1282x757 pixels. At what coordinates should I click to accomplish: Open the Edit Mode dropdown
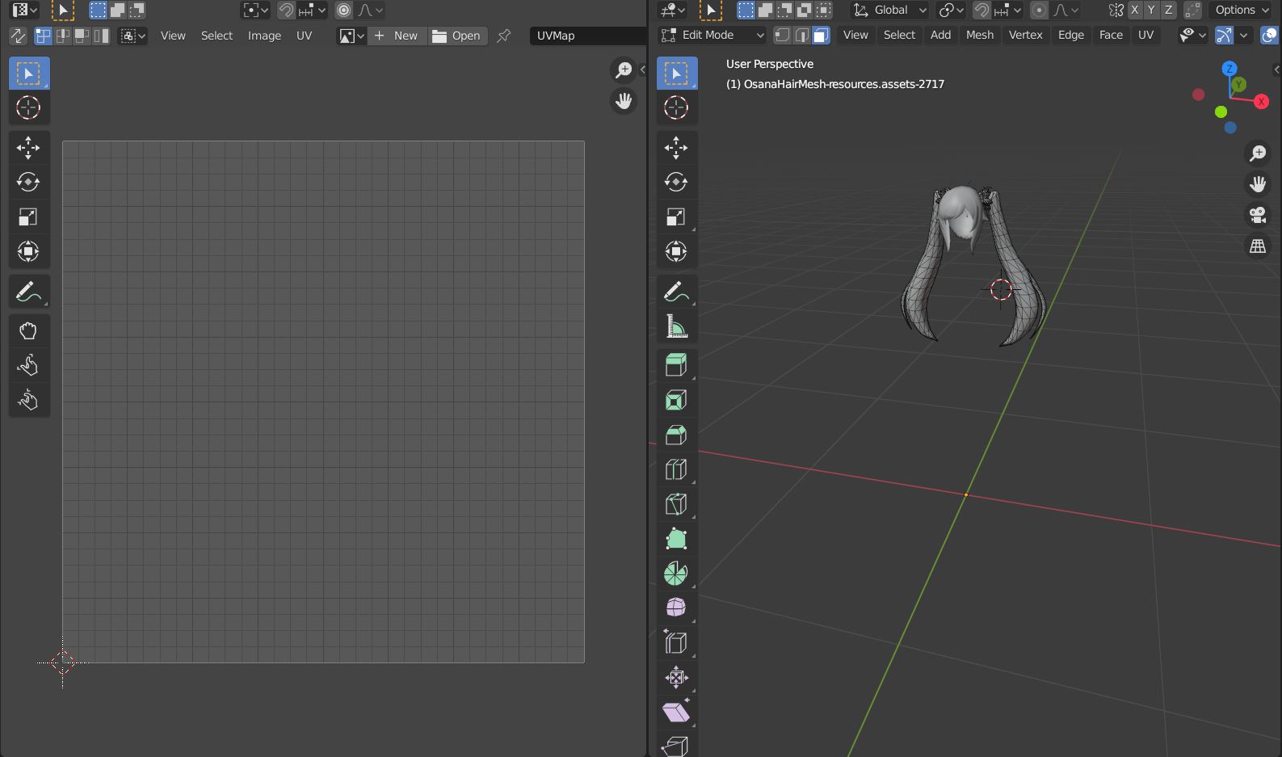coord(712,36)
